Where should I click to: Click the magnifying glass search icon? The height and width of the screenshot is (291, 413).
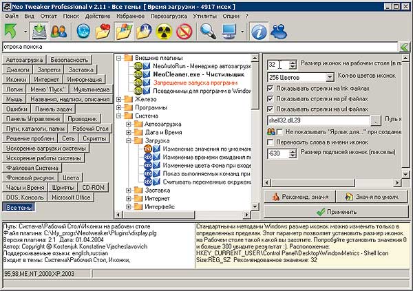pyautogui.click(x=208, y=31)
